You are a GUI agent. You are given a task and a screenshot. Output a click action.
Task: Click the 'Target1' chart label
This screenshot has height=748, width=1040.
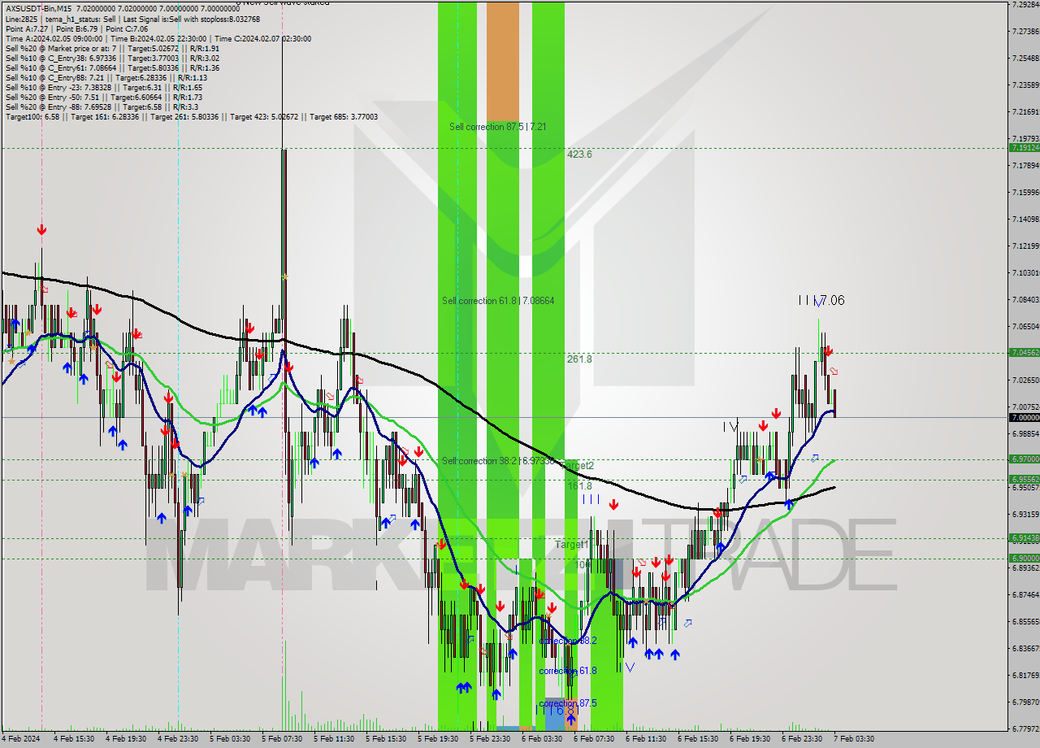[571, 545]
